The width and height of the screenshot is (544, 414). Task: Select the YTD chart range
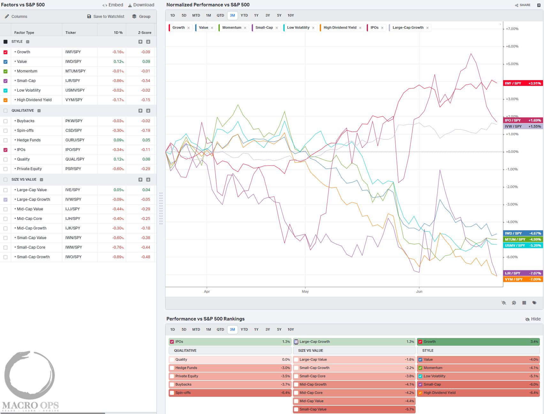(244, 15)
